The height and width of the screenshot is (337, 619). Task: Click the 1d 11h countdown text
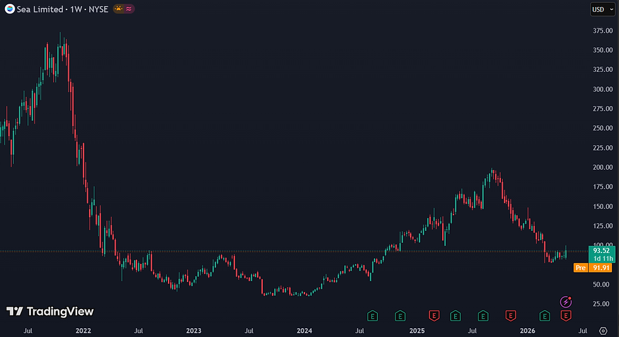click(603, 259)
